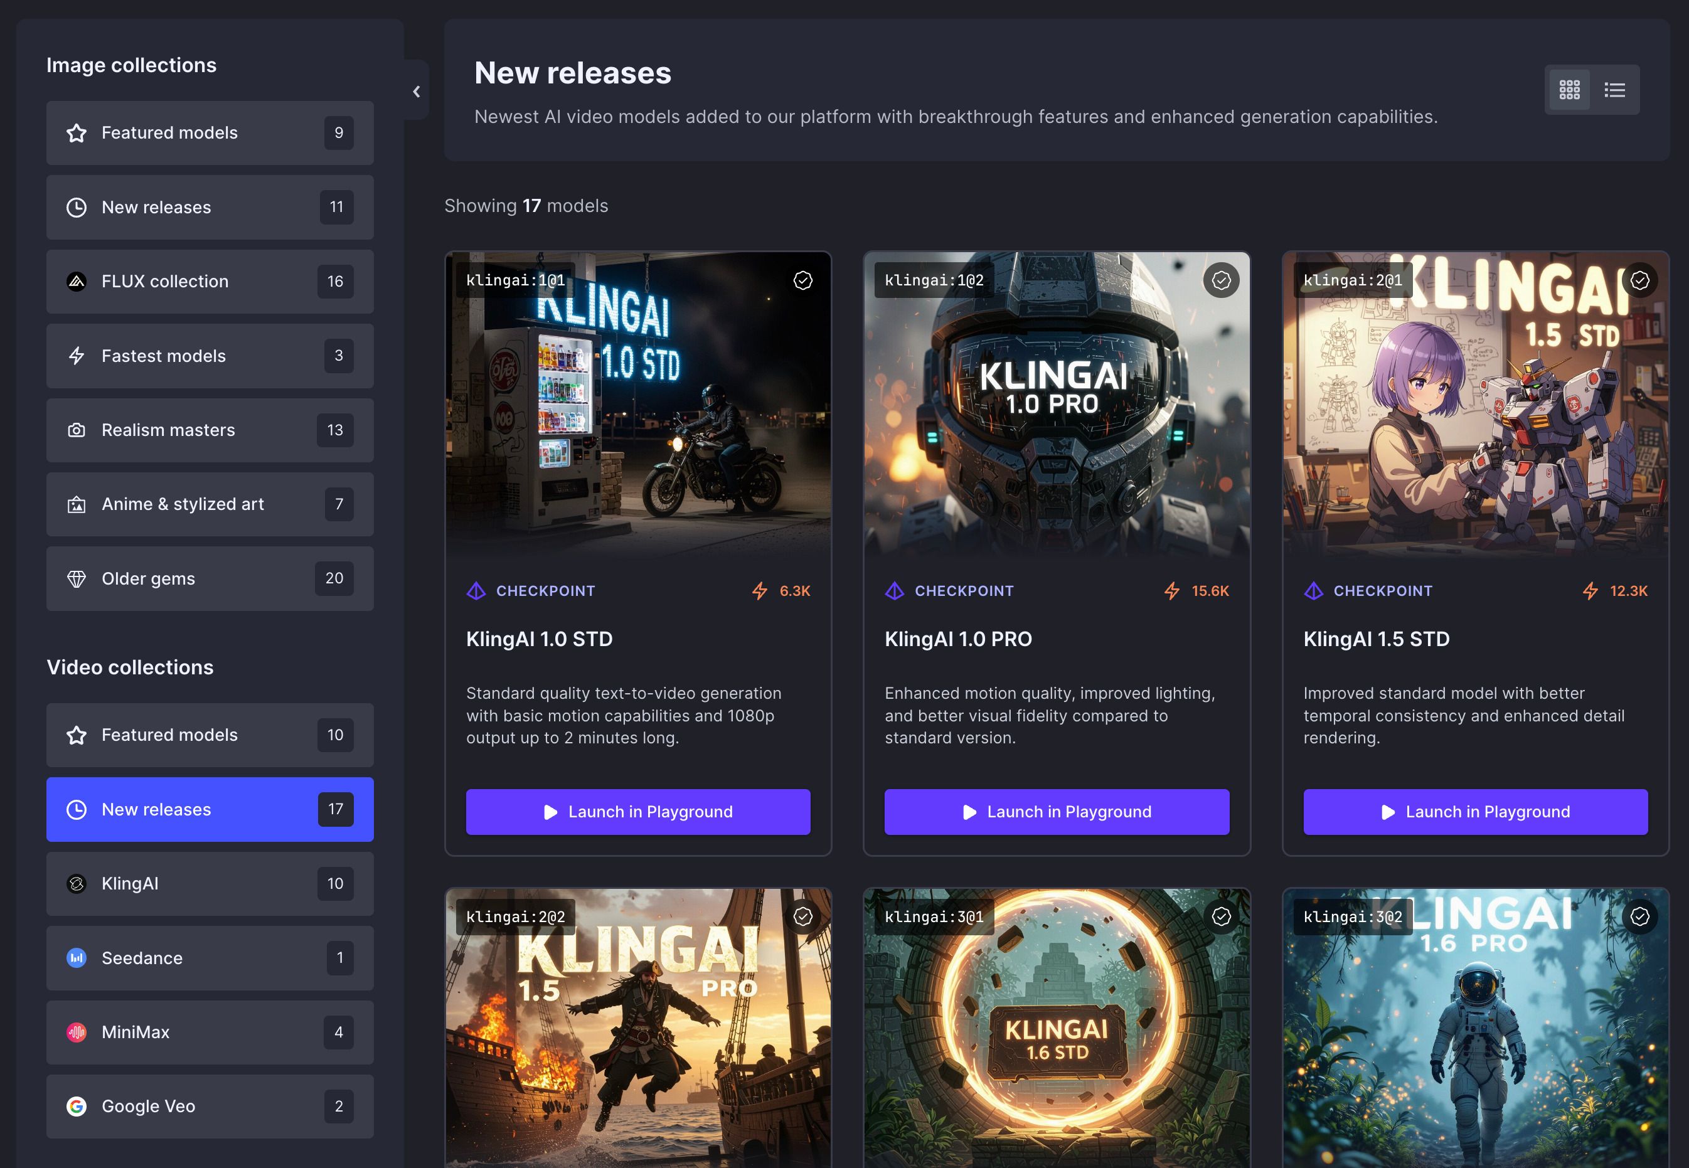
Task: Click verified badge on klingai:1@1 card
Action: (x=803, y=280)
